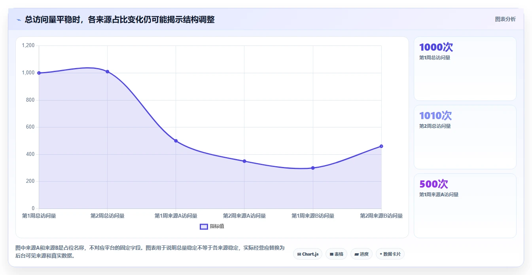Click the data point for 第1周来源A访问量
Viewport: 532px width, 275px height.
176,141
